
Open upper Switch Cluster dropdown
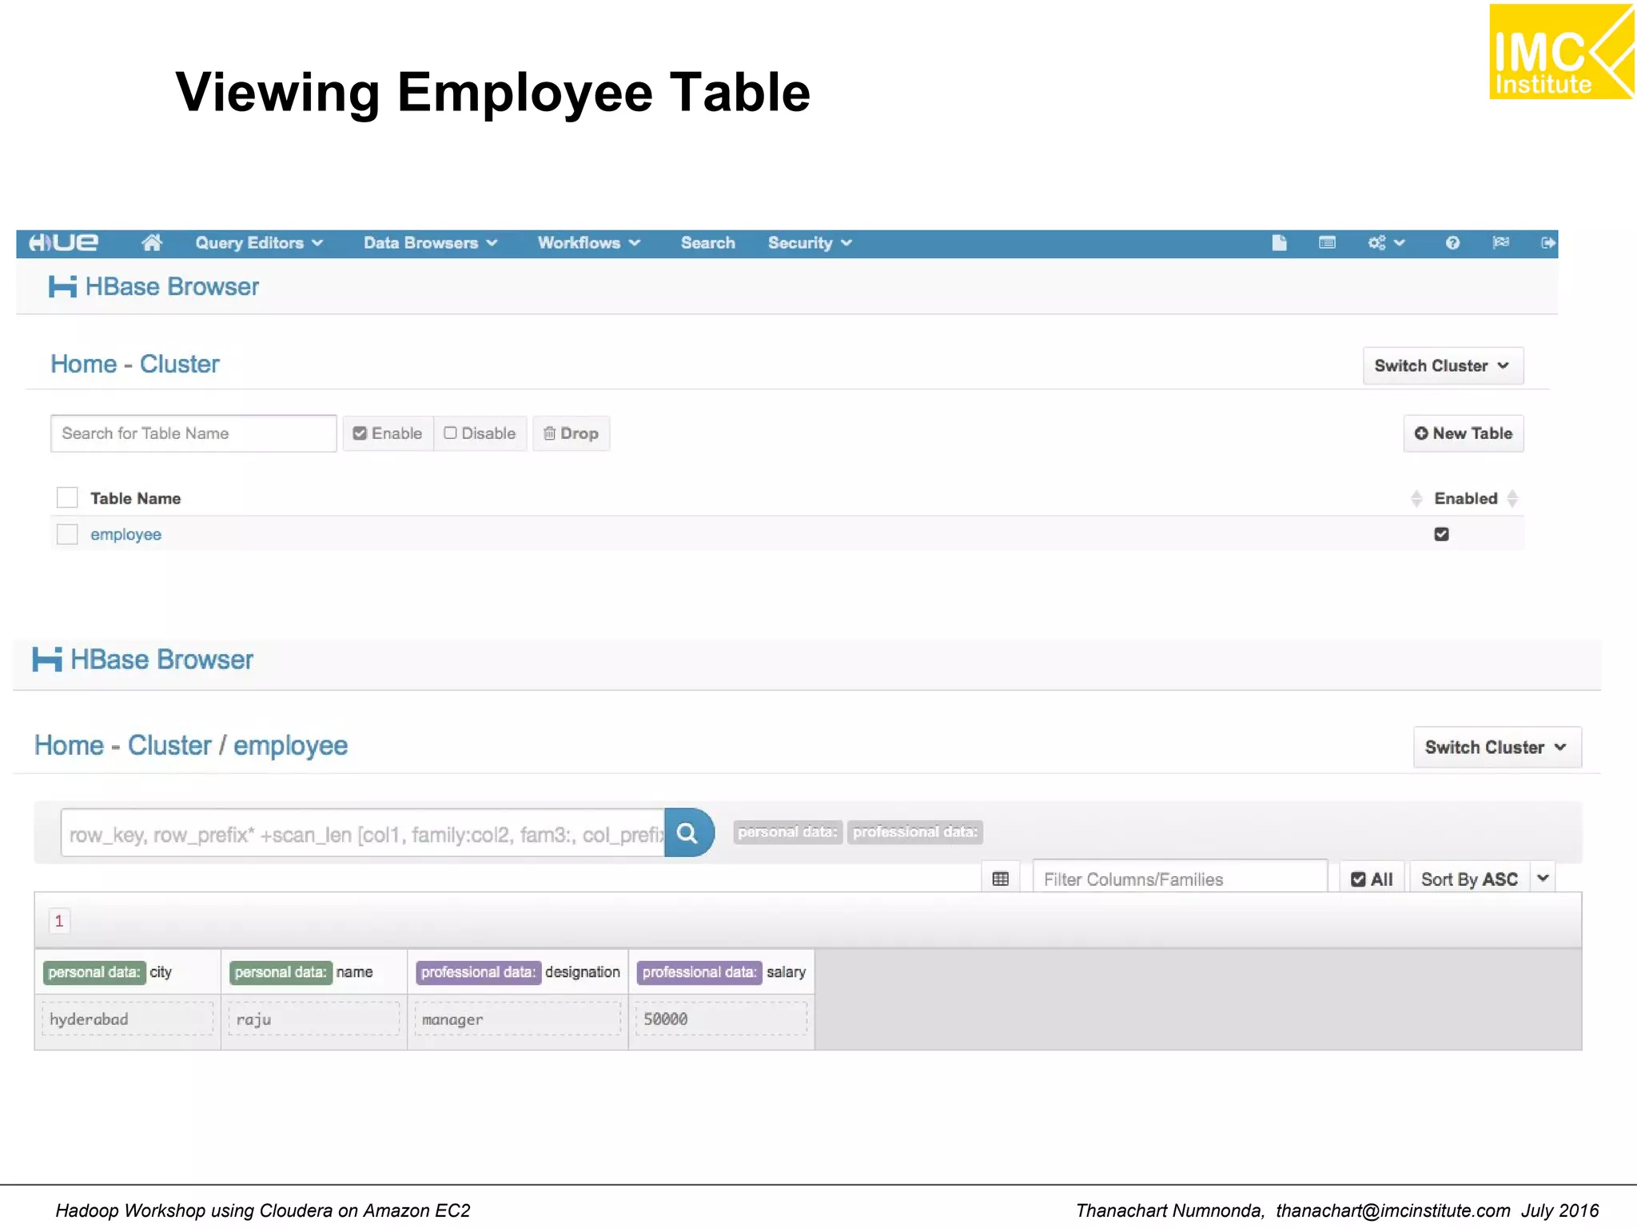click(1443, 366)
